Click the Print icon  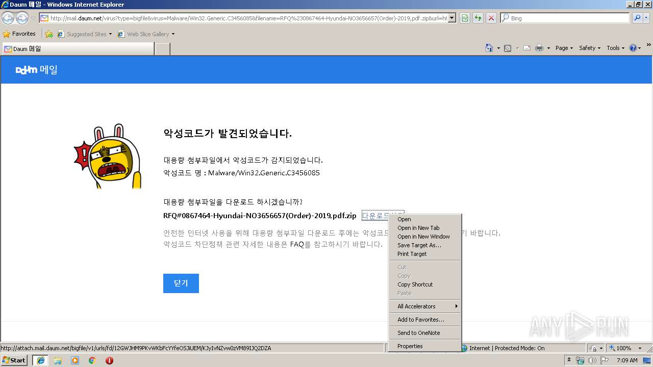point(539,48)
